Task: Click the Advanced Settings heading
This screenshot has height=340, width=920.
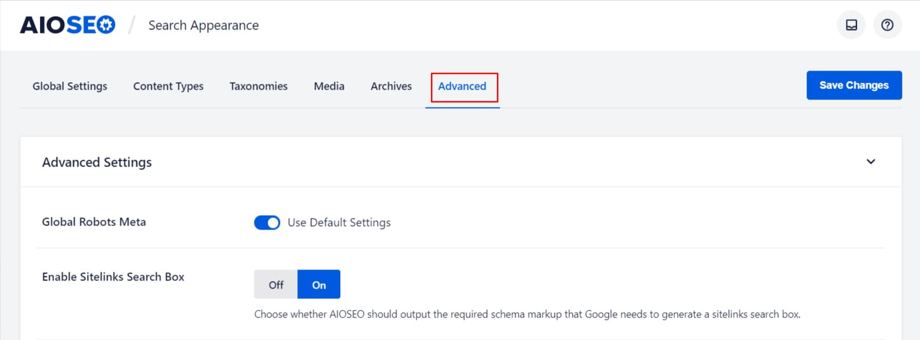Action: 97,162
